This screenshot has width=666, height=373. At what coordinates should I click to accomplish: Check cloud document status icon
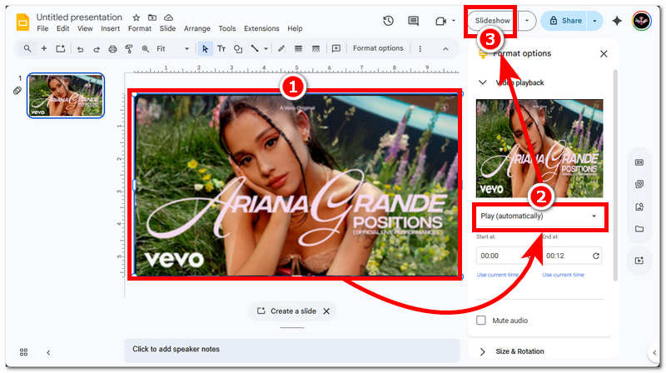[169, 17]
